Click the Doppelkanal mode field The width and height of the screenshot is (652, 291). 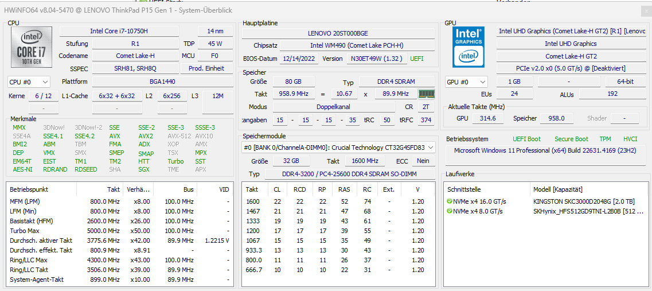[x=334, y=107]
